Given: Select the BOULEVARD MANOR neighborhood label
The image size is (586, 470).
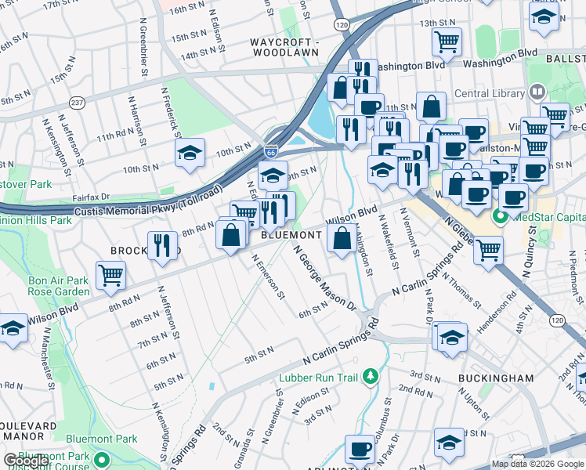Looking at the screenshot, I should pyautogui.click(x=28, y=431).
